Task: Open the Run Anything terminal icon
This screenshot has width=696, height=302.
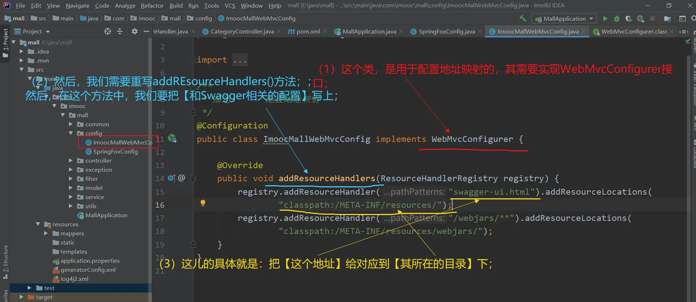Action: coord(682,19)
